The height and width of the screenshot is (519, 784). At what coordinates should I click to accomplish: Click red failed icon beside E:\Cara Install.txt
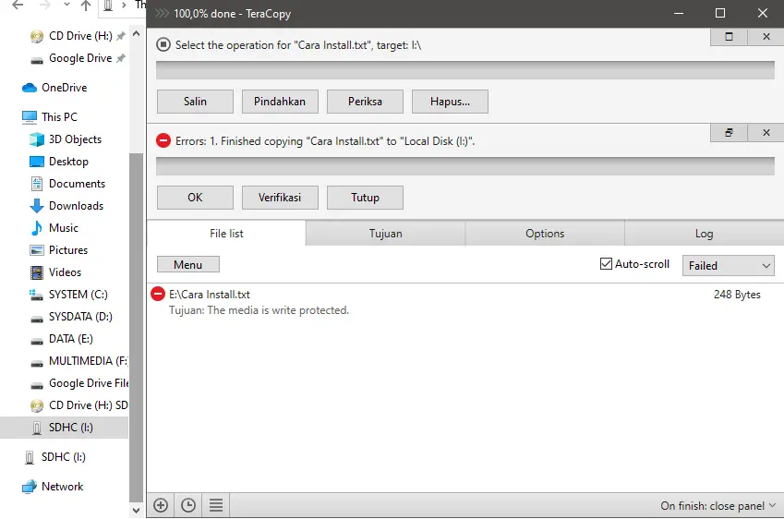click(158, 294)
